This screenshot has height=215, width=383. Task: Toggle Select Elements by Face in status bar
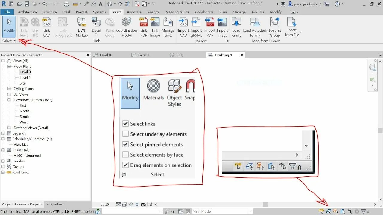pos(343,211)
